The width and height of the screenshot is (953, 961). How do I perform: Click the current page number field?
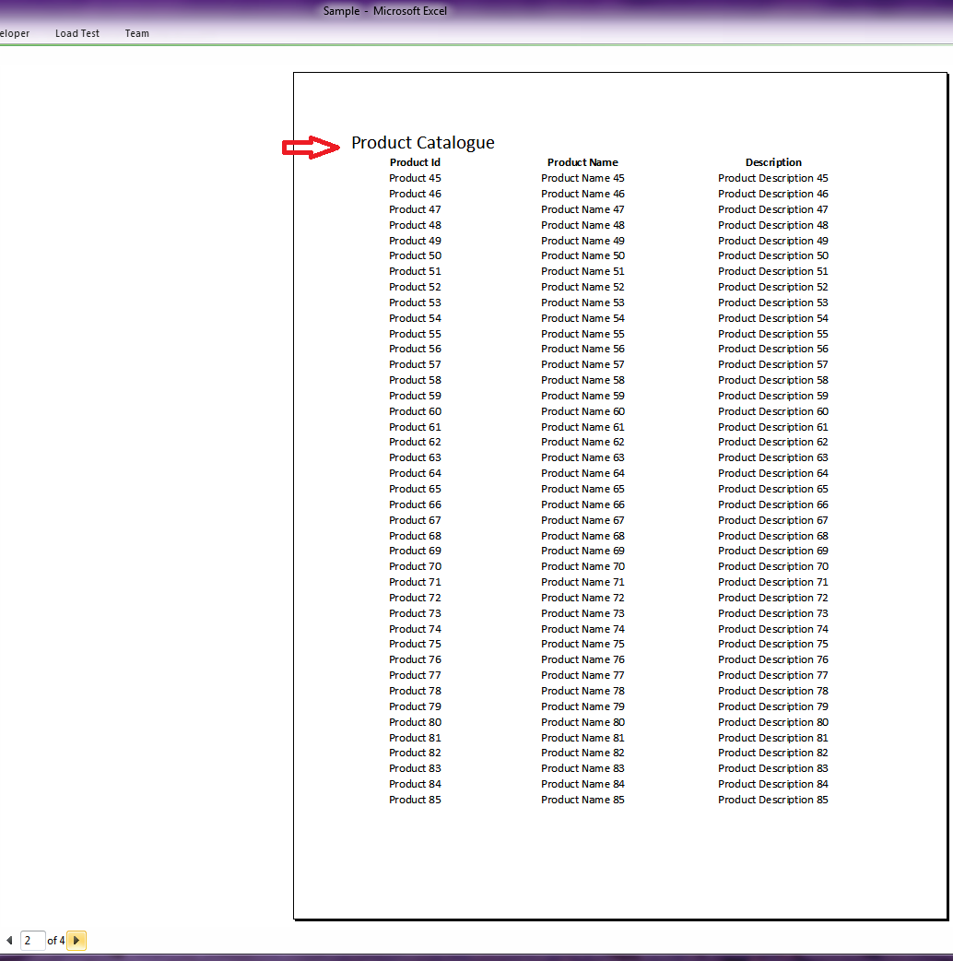coord(32,940)
